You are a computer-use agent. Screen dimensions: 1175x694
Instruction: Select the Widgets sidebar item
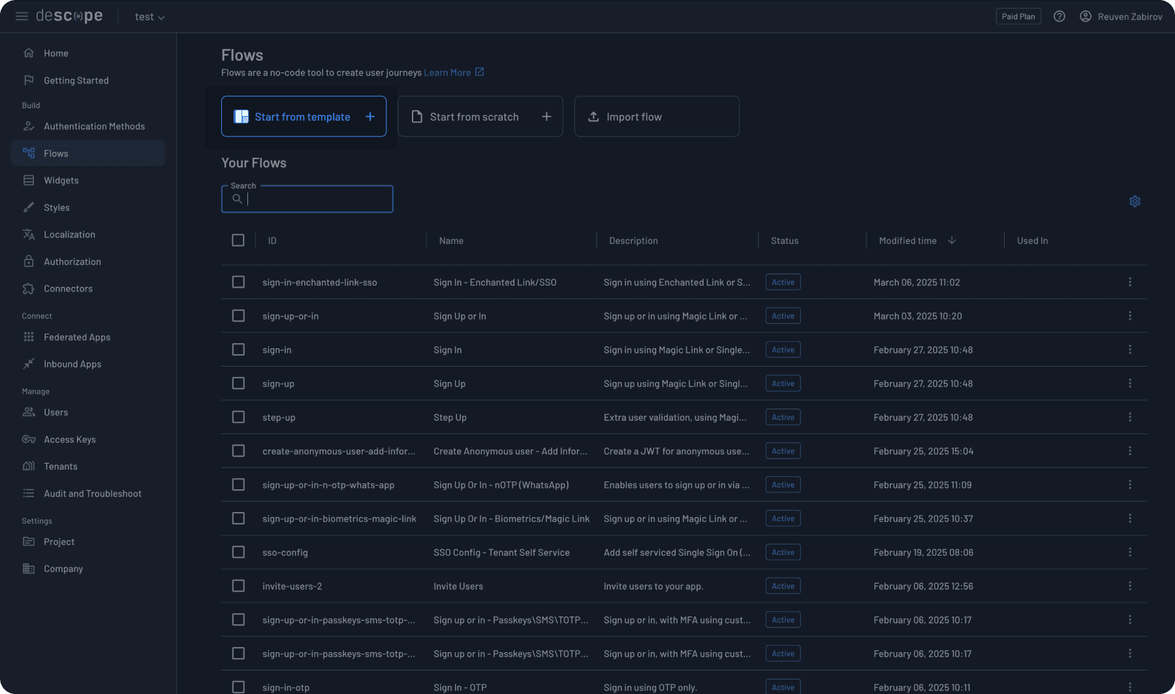pyautogui.click(x=61, y=180)
